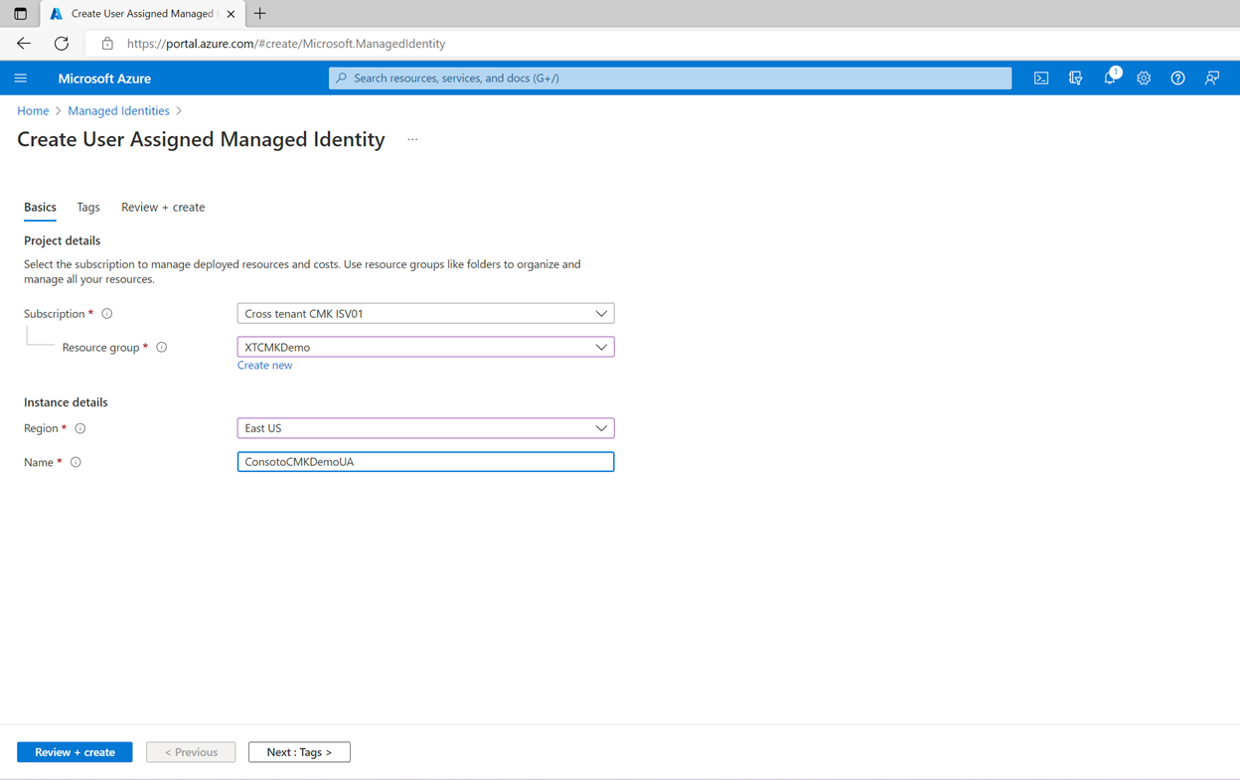
Task: Open the Directories + subscriptions filter
Action: (x=1075, y=78)
